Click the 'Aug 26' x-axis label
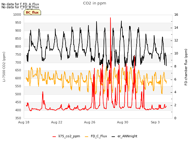The width and height of the screenshot is (190, 142). 90,122
